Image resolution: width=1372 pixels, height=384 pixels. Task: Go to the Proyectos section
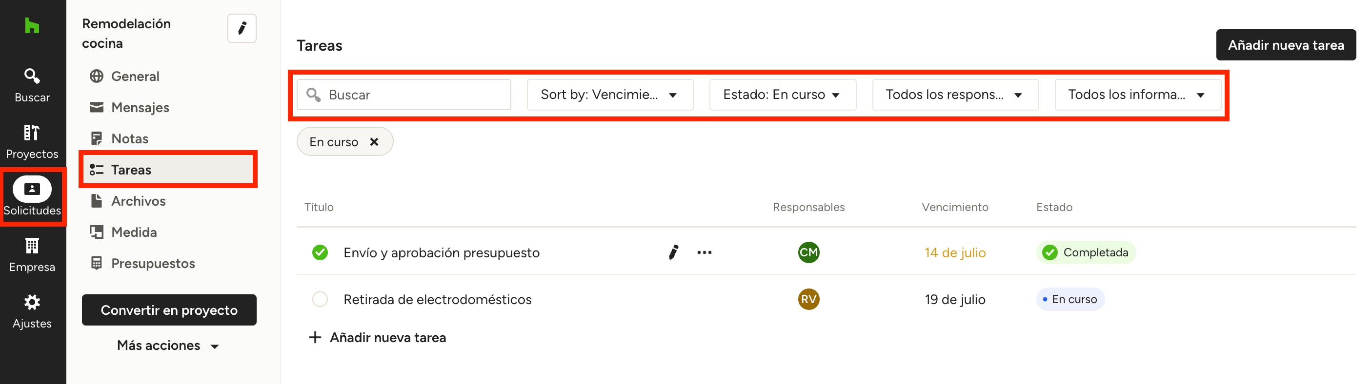coord(32,141)
